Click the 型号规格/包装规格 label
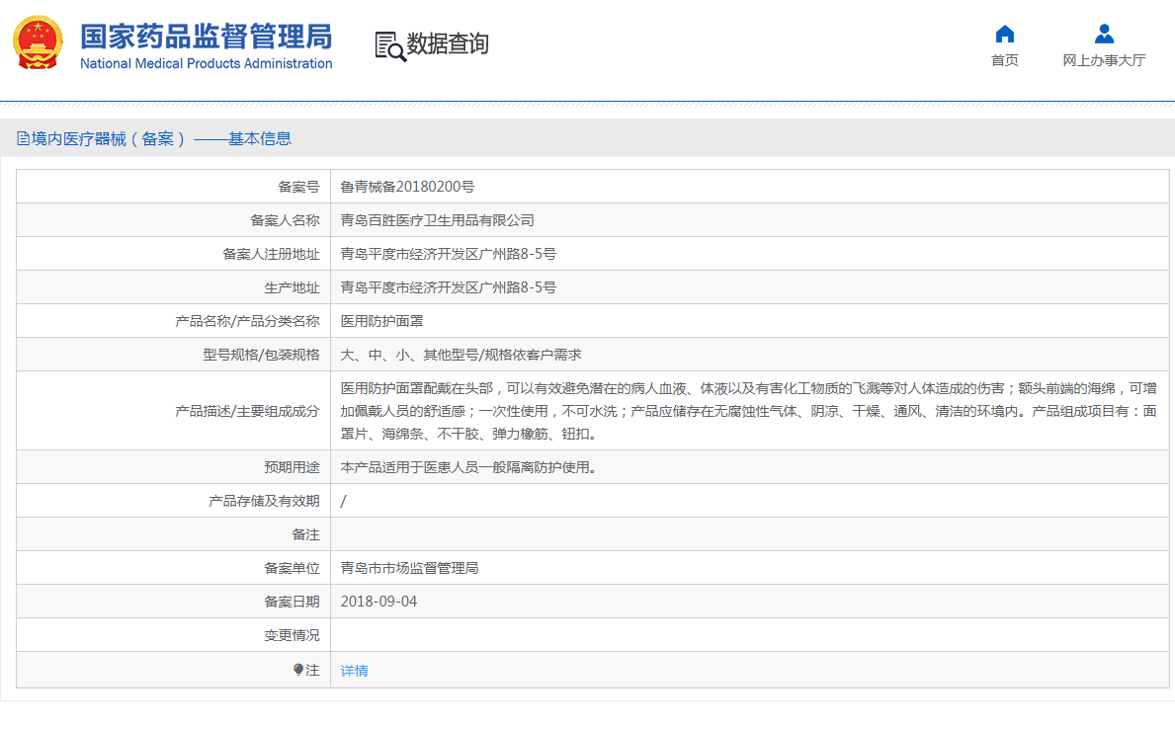 [261, 356]
